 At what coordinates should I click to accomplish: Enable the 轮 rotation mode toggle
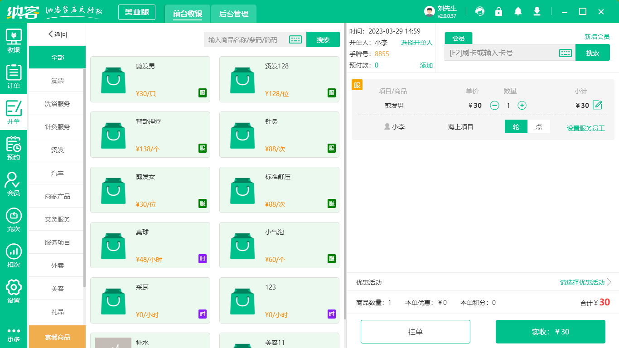[x=516, y=127]
